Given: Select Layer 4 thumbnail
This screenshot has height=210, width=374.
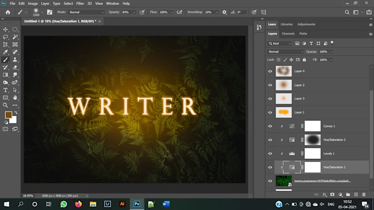Looking at the screenshot, I should click(284, 71).
